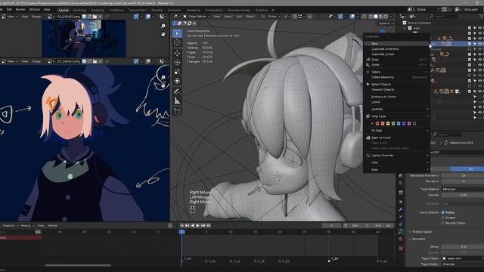Select the Add Cube tool
This screenshot has width=484, height=272.
pyautogui.click(x=177, y=111)
